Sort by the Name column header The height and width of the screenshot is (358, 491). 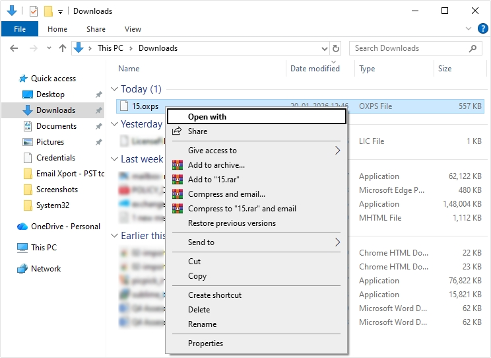[129, 69]
